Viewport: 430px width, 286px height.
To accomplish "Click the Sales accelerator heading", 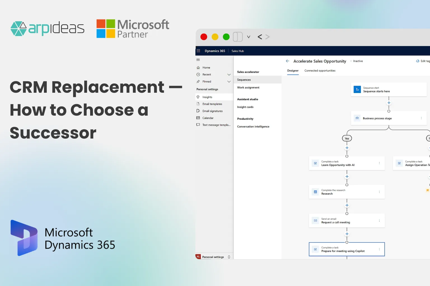I will [248, 72].
